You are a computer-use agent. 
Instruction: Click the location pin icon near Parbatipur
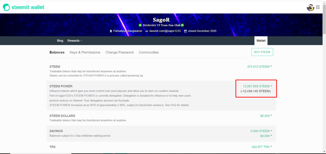[111, 31]
